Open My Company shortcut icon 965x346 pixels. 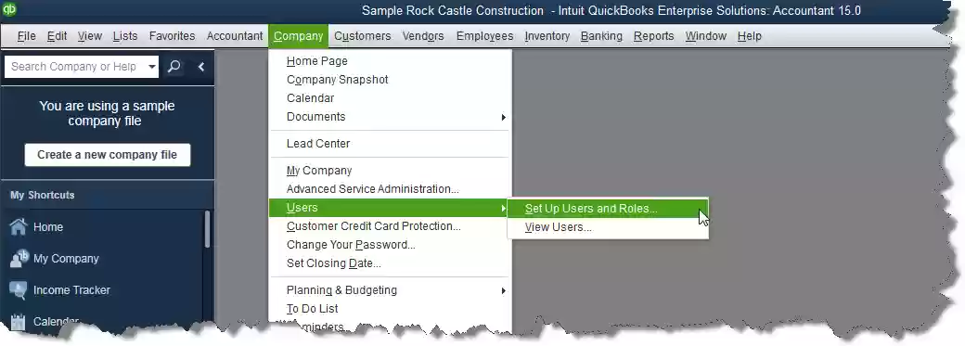click(x=19, y=259)
